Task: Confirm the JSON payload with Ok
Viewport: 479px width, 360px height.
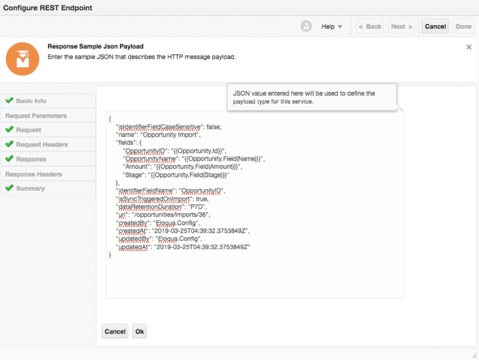Action: click(x=140, y=331)
